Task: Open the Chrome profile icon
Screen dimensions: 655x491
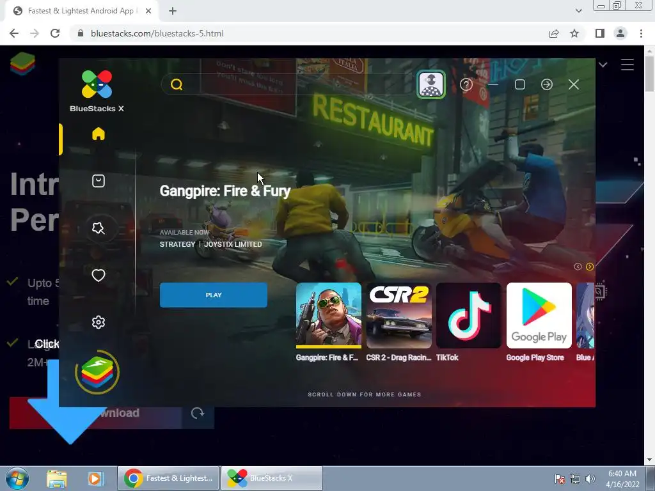Action: pyautogui.click(x=620, y=33)
